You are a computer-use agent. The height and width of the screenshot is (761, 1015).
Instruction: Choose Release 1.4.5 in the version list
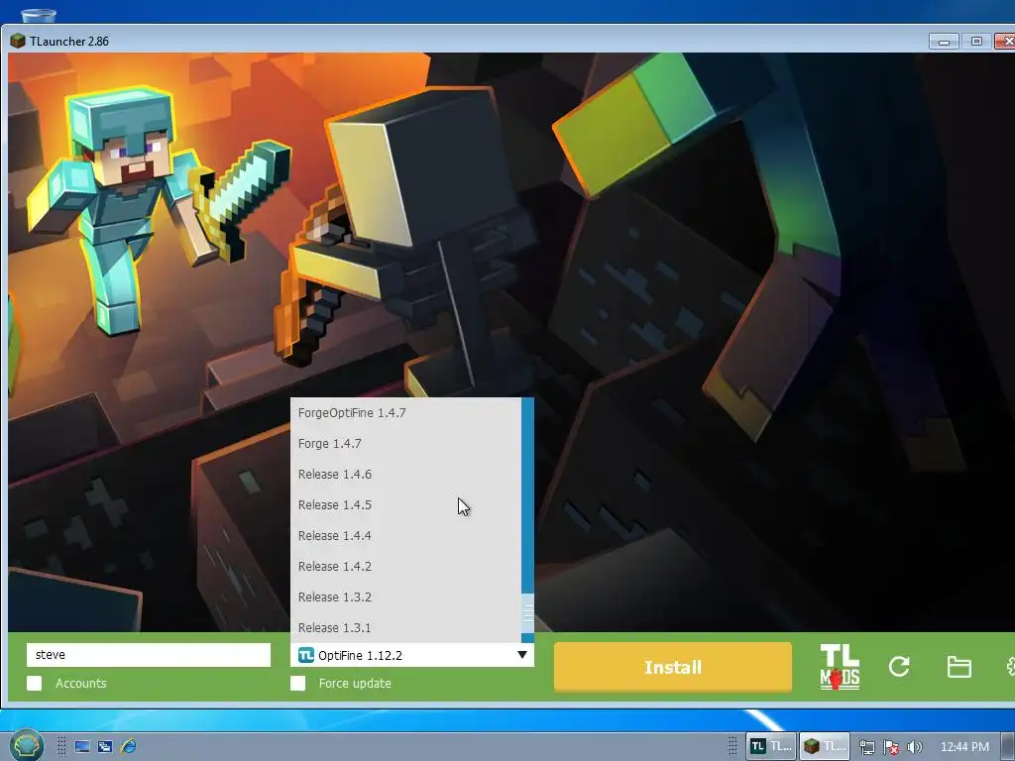405,504
